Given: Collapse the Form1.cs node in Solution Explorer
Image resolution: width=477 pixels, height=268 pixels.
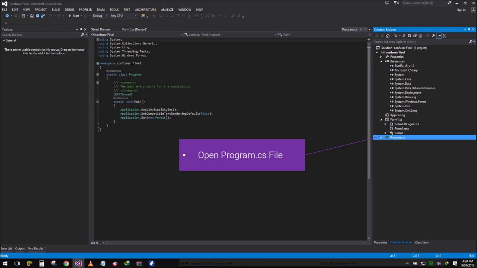Looking at the screenshot, I should point(381,119).
